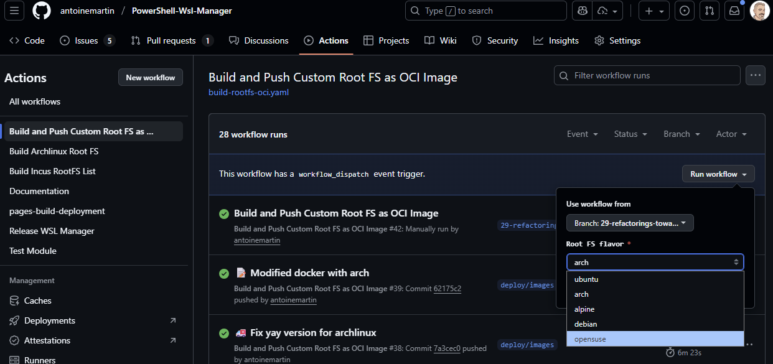Expand the Branch filter dropdown
The image size is (773, 364).
682,134
